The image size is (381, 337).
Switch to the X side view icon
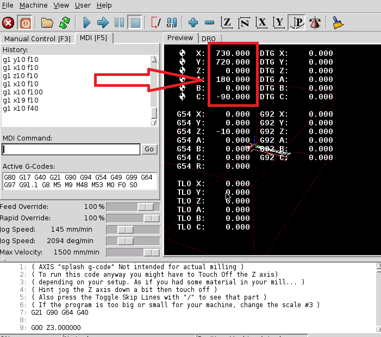[262, 23]
